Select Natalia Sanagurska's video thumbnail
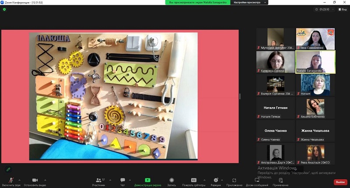Image resolution: width=350 pixels, height=188 pixels. pos(315,62)
